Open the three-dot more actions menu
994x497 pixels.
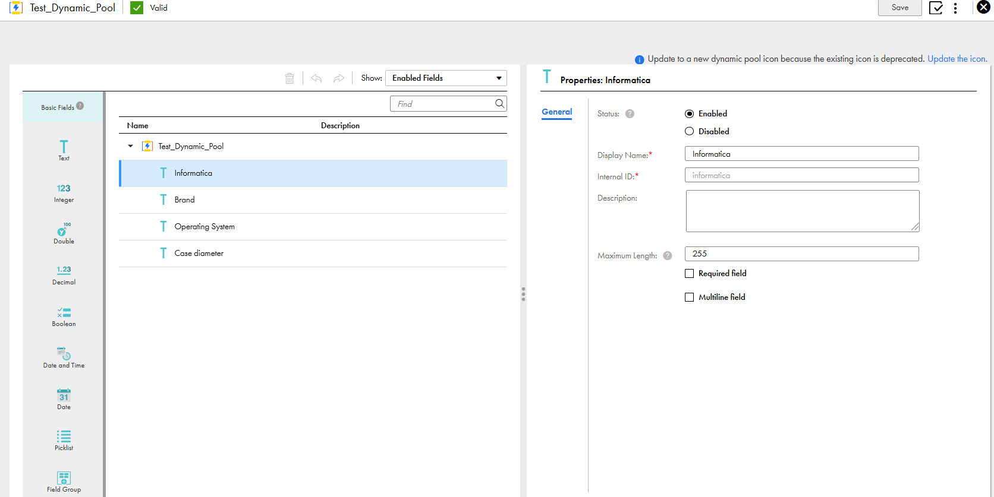pos(955,8)
